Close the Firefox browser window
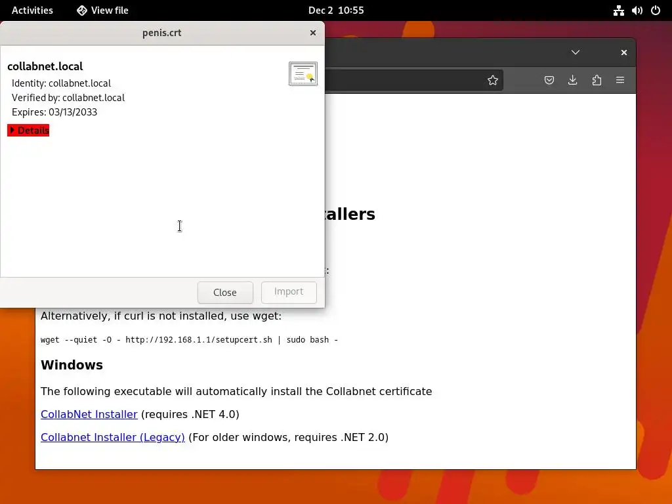The image size is (672, 504). click(x=624, y=52)
